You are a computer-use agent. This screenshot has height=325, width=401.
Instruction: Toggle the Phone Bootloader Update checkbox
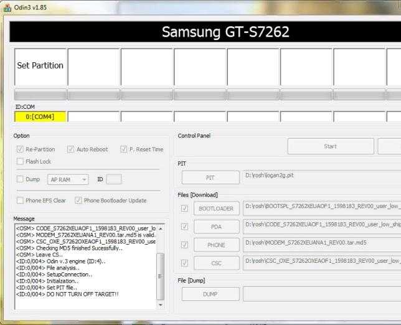click(x=78, y=200)
